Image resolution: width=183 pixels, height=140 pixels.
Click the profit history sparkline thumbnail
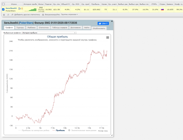coord(30,10)
